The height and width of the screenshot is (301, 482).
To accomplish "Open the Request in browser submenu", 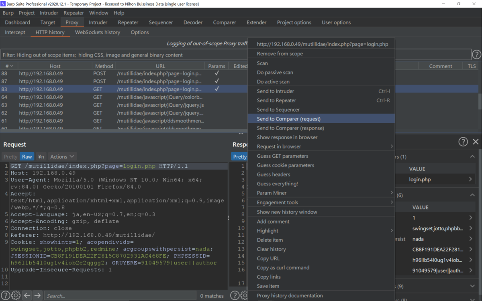I will [321, 146].
